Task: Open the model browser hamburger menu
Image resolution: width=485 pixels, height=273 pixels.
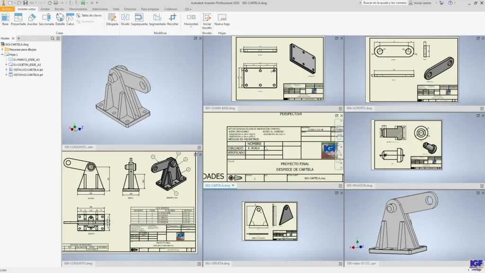Action: (58, 38)
